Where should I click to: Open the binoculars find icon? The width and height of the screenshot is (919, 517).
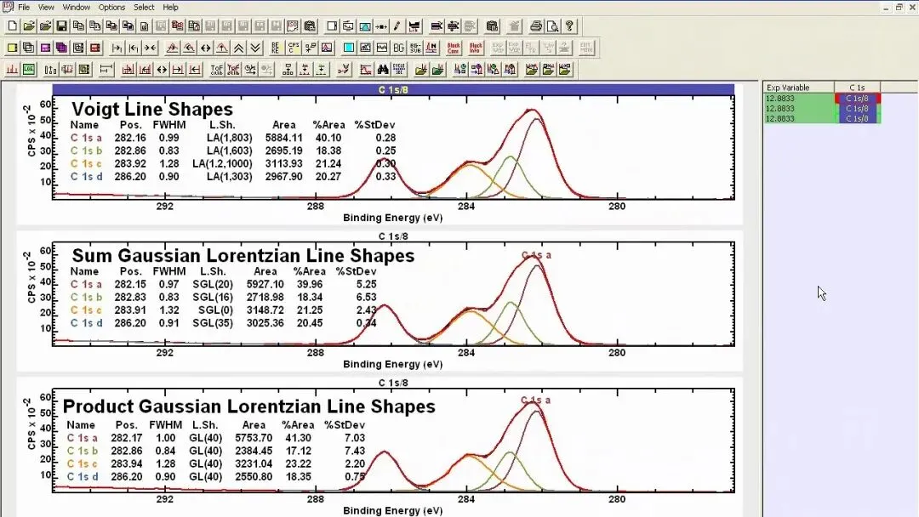click(x=383, y=70)
